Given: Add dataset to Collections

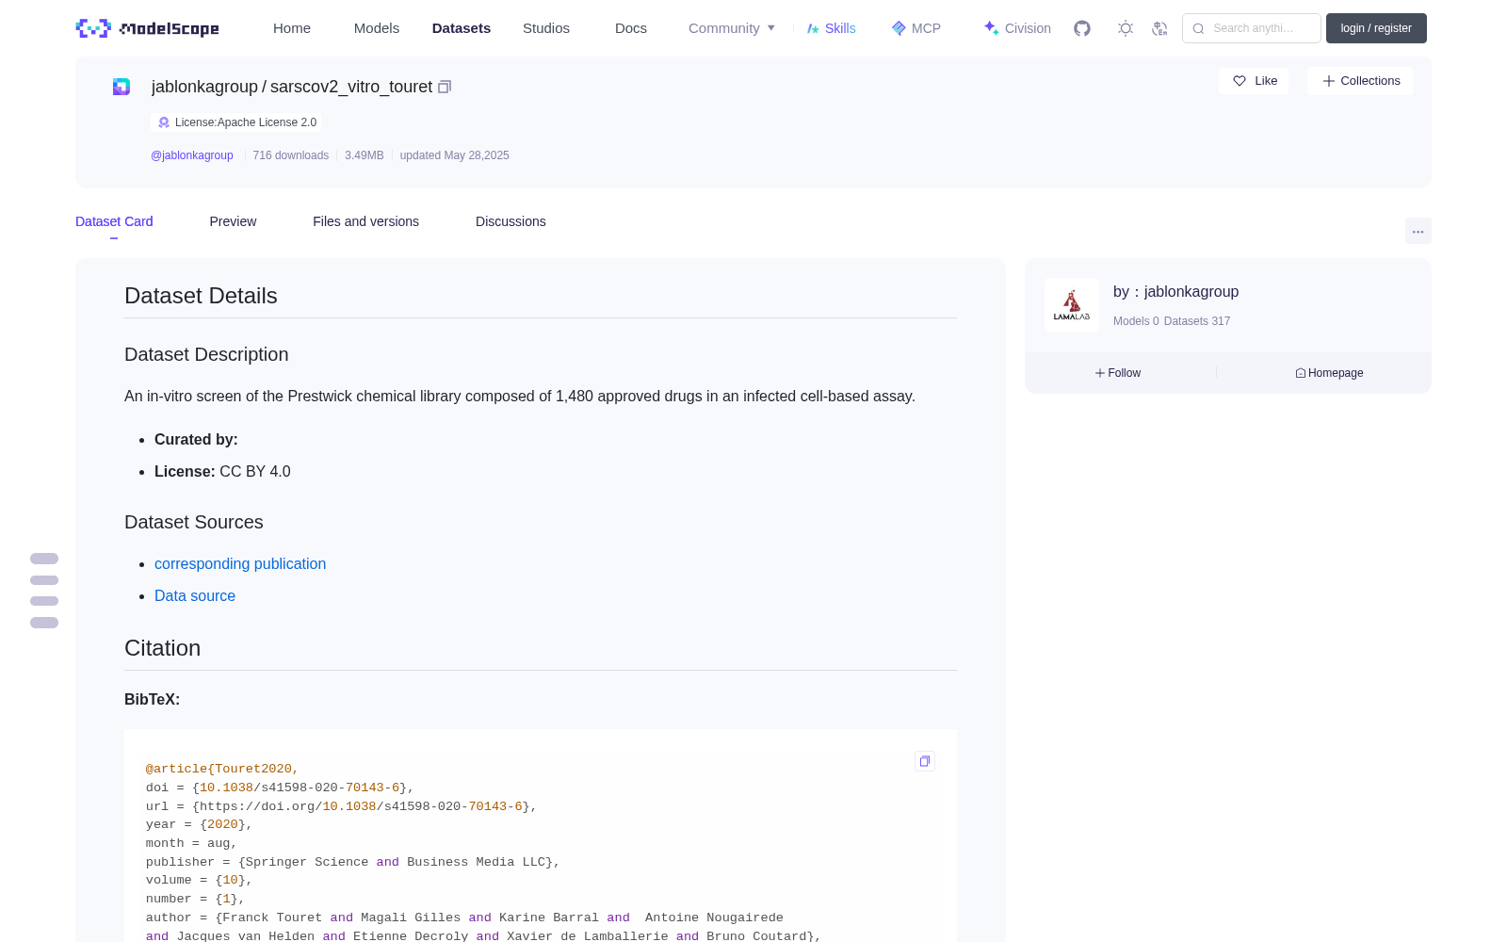Looking at the screenshot, I should (x=1360, y=81).
